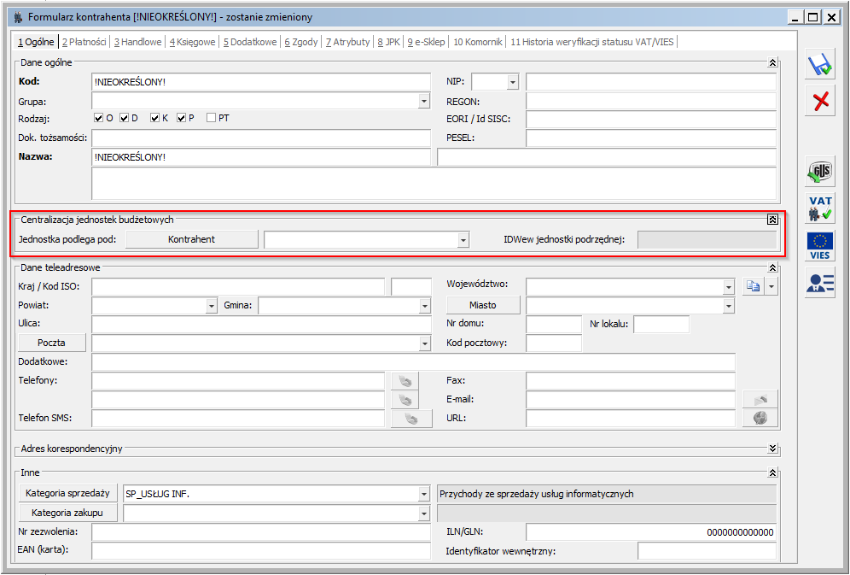Click the VAT status verification icon
The image size is (850, 575).
click(820, 208)
